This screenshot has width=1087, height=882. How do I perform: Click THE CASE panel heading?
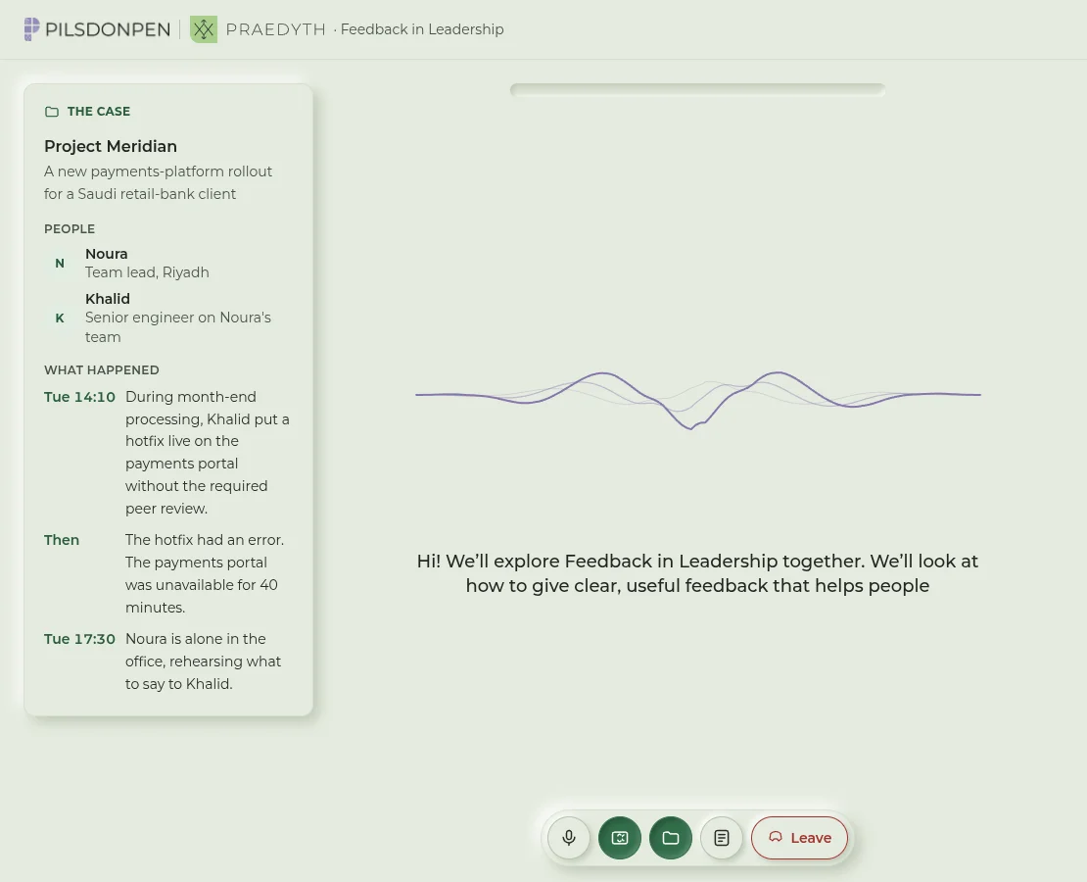click(99, 112)
